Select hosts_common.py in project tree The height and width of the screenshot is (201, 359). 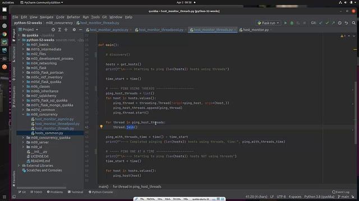pyautogui.click(x=49, y=133)
